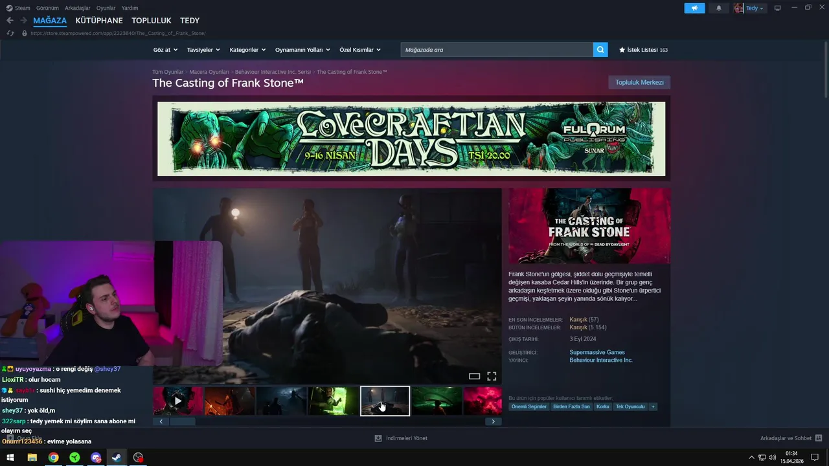Screen dimensions: 829x466
Task: Play the video trailer thumbnail
Action: pos(178,401)
